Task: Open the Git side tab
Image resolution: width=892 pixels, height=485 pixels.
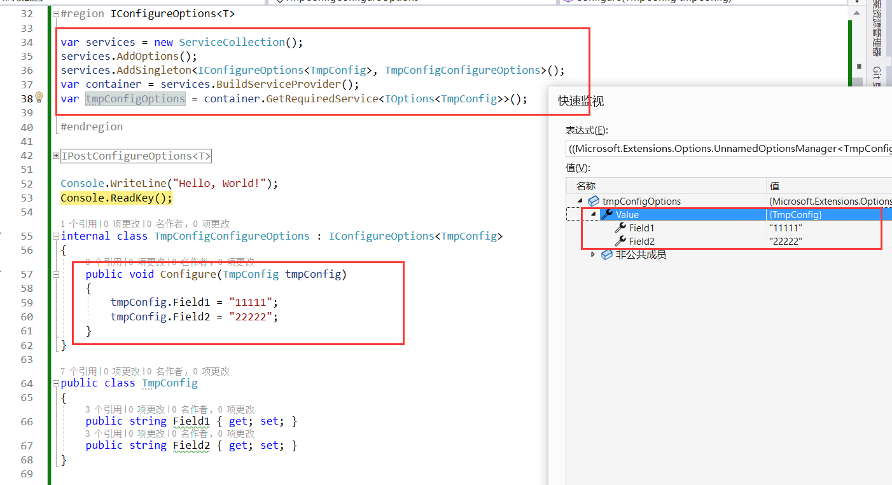Action: (877, 75)
